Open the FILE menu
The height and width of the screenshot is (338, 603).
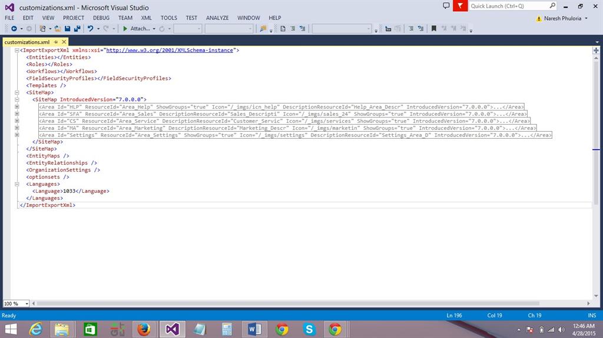pos(9,18)
